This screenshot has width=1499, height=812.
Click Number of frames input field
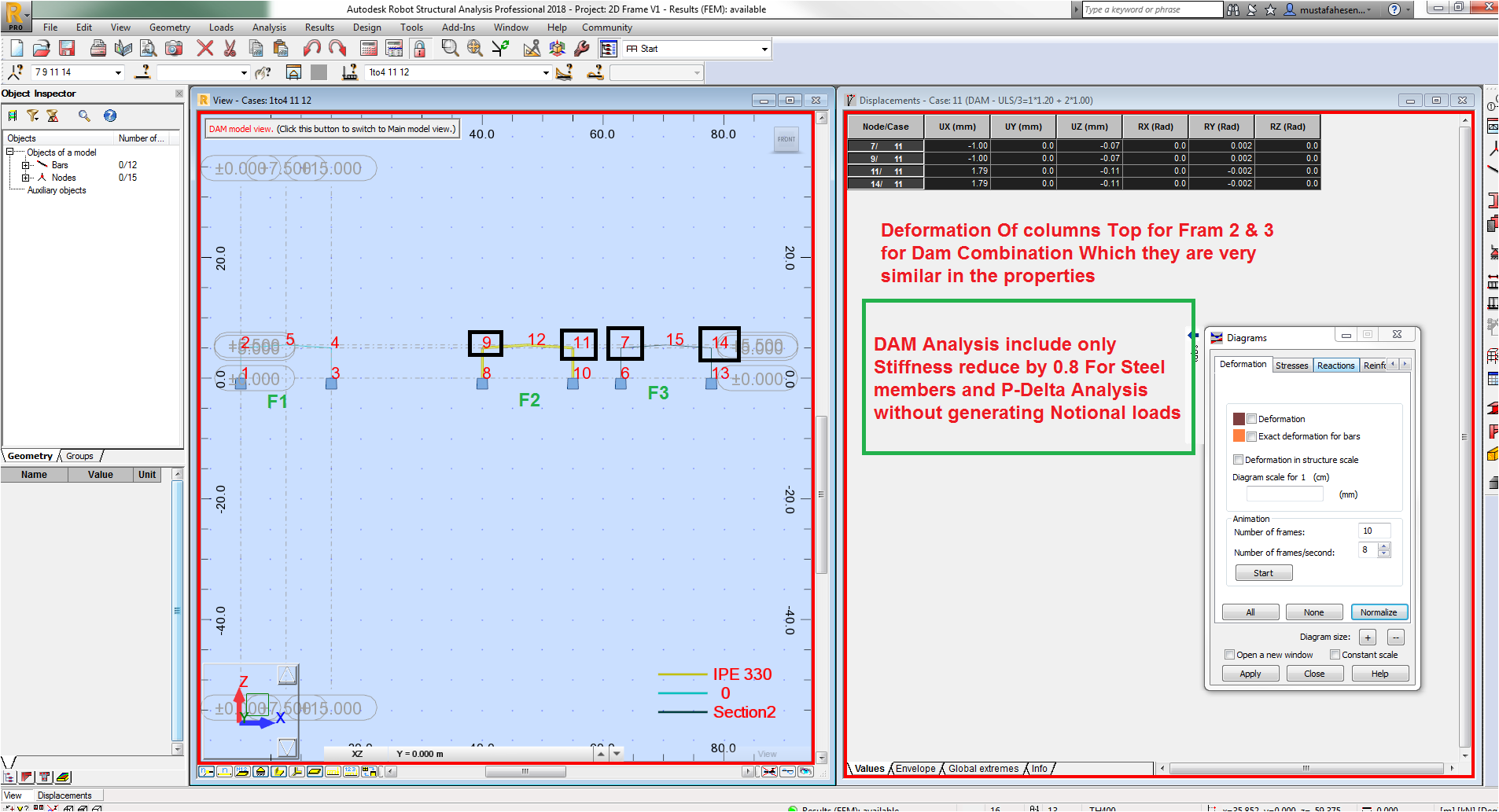click(1374, 531)
